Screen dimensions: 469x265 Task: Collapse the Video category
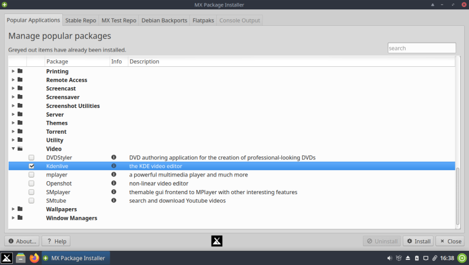click(13, 149)
